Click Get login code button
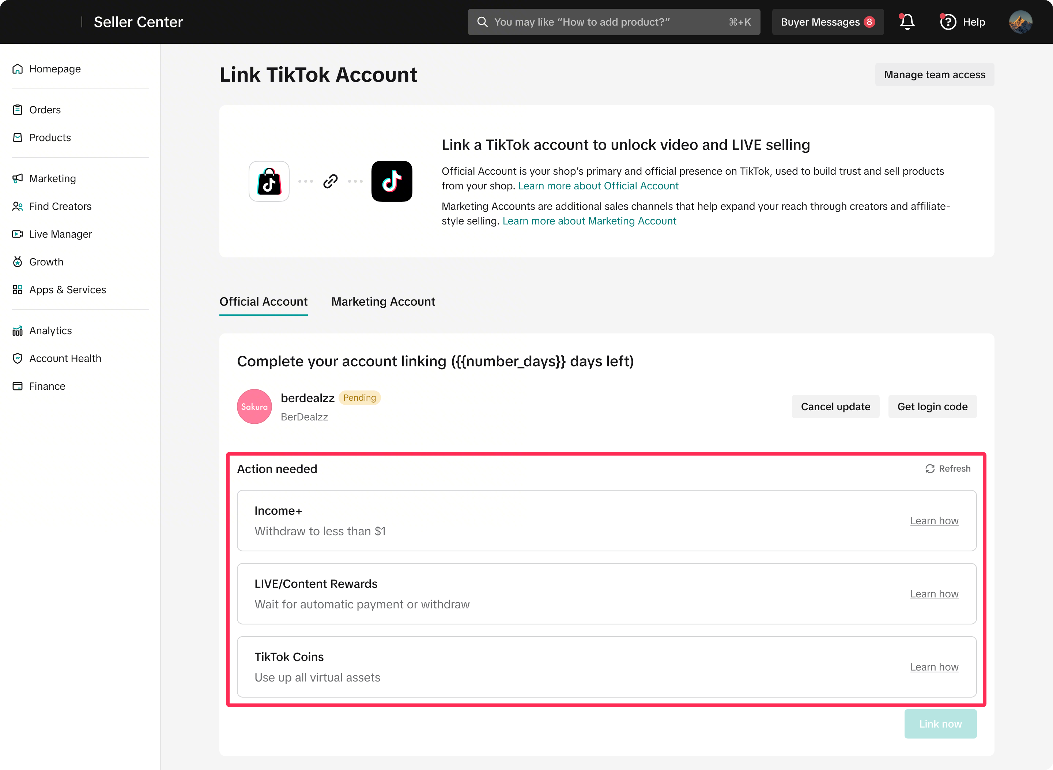1053x770 pixels. tap(932, 407)
